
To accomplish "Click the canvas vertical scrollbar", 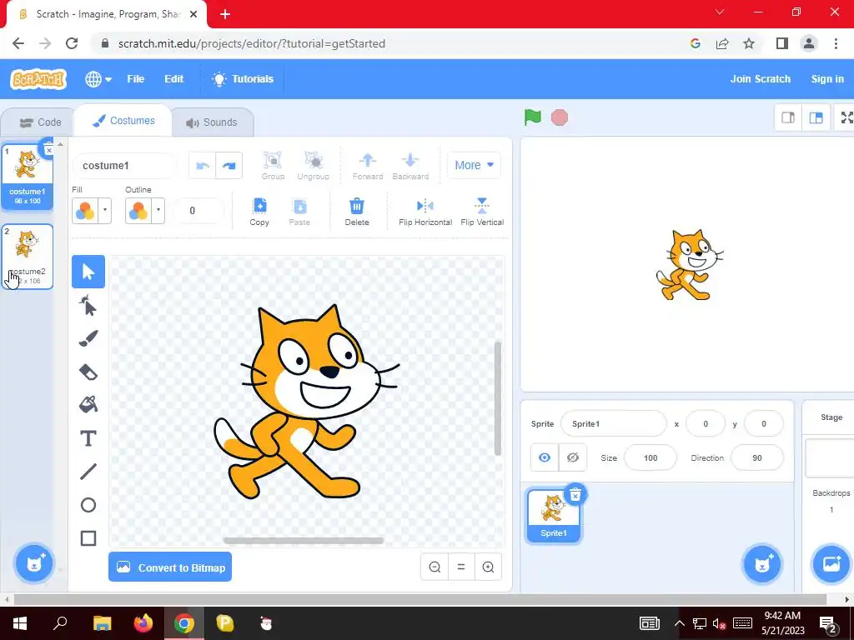I will (497, 399).
